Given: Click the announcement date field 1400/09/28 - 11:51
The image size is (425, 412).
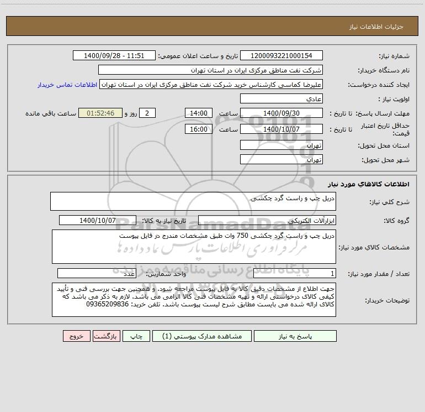Looking at the screenshot, I should coord(114,55).
